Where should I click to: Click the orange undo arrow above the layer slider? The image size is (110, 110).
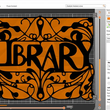[100, 12]
